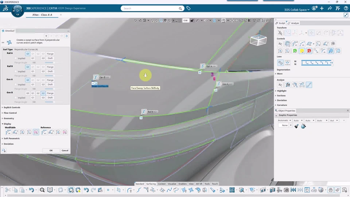350x197 pixels.
Task: Click the UV display icon under Reference
Action: [65, 132]
